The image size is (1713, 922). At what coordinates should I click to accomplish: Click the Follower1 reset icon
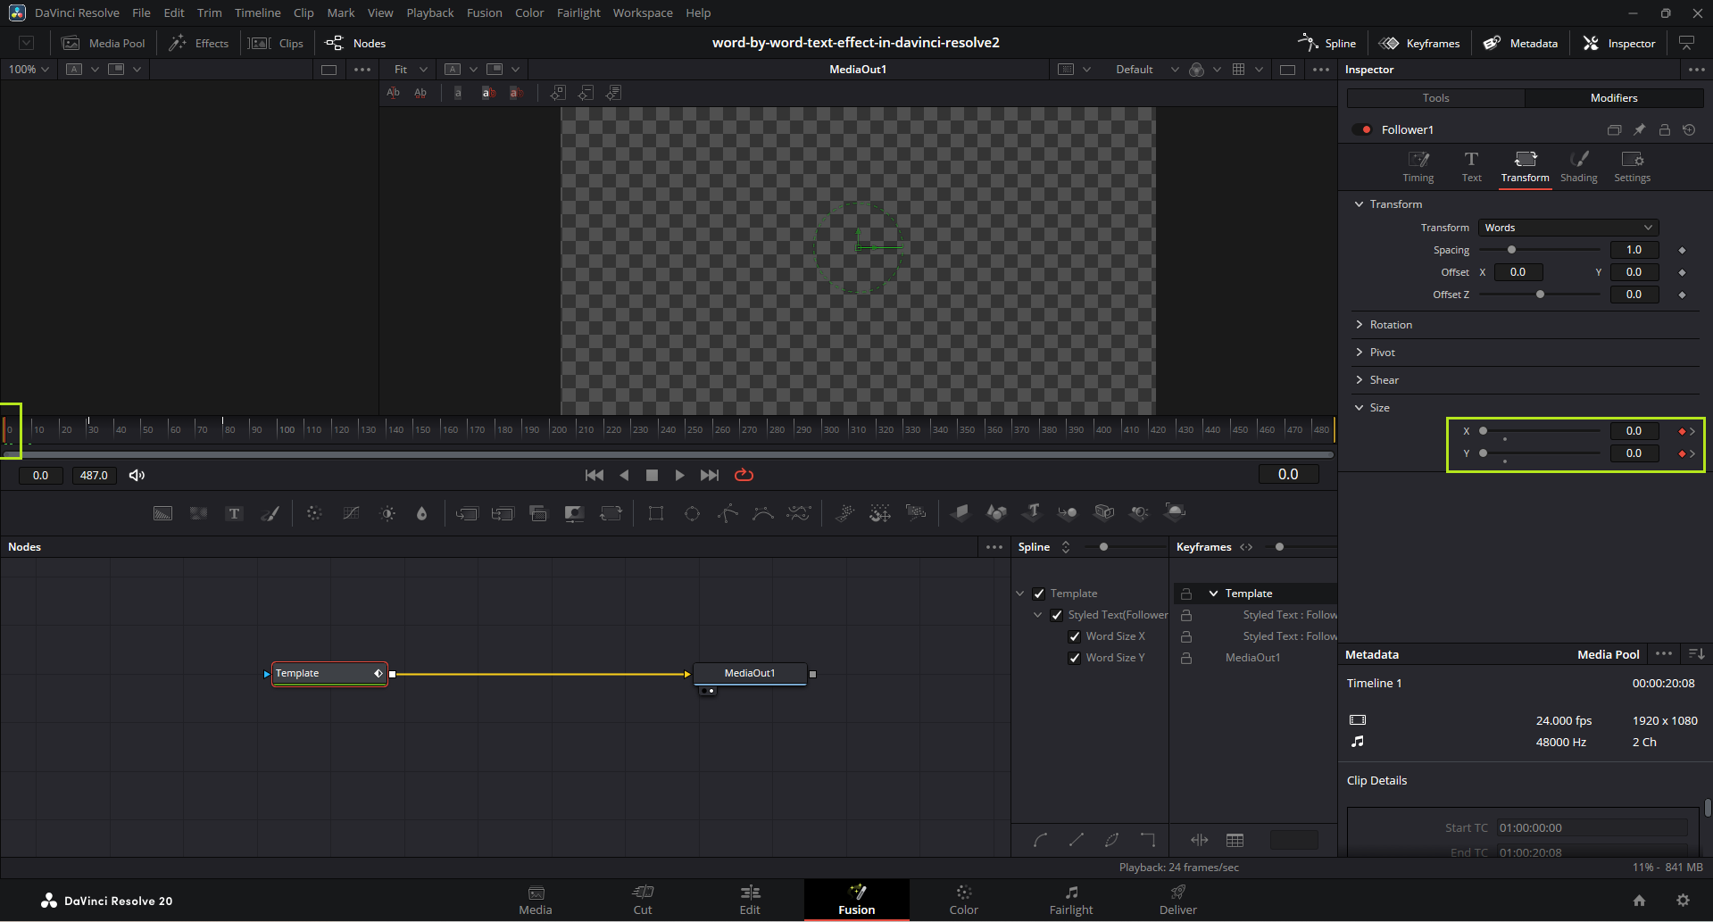[x=1689, y=129]
